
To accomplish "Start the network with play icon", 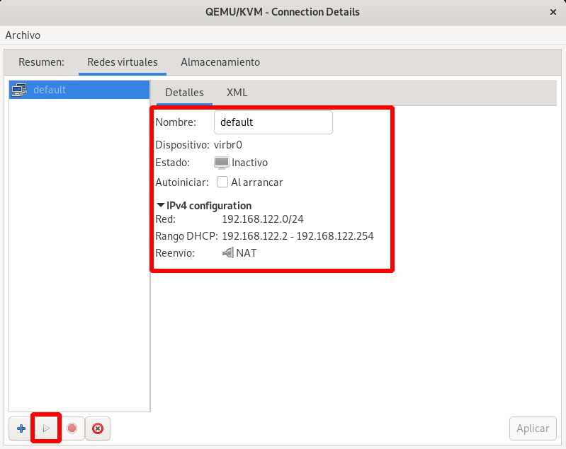I will pos(46,428).
